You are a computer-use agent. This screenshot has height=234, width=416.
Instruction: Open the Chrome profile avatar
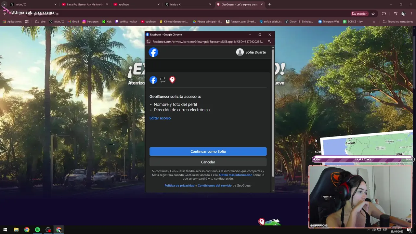[403, 14]
